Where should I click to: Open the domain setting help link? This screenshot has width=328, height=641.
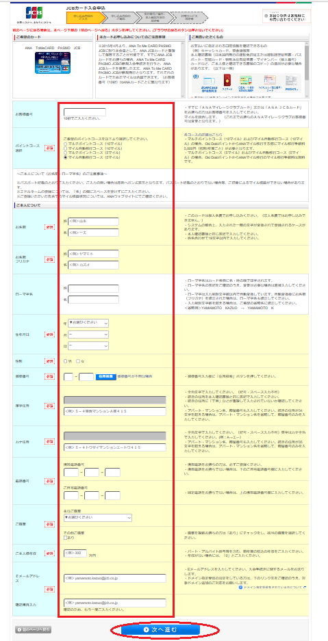[273, 587]
